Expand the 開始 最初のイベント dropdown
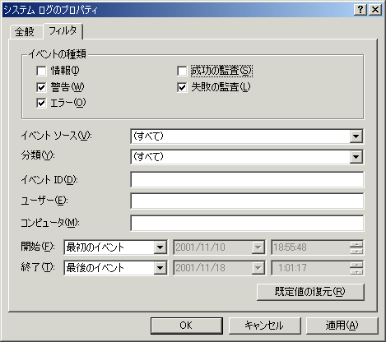The width and height of the screenshot is (386, 342). [x=160, y=247]
